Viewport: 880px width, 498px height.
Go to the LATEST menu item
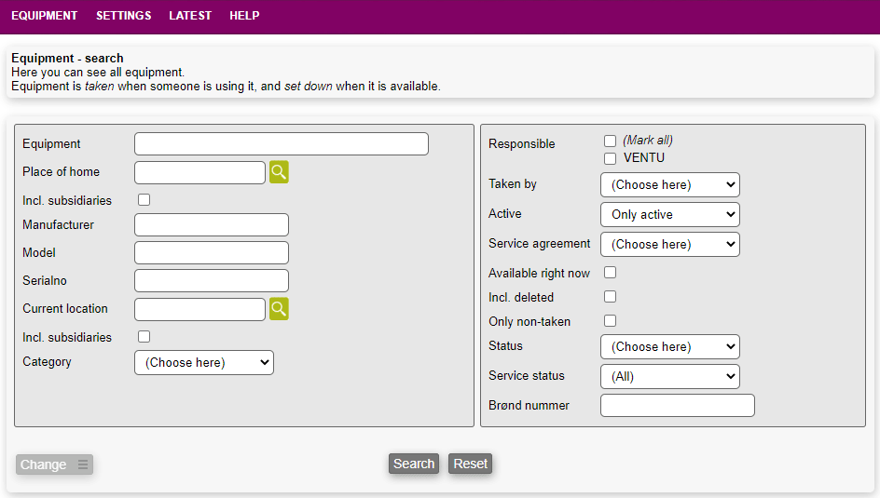click(190, 16)
